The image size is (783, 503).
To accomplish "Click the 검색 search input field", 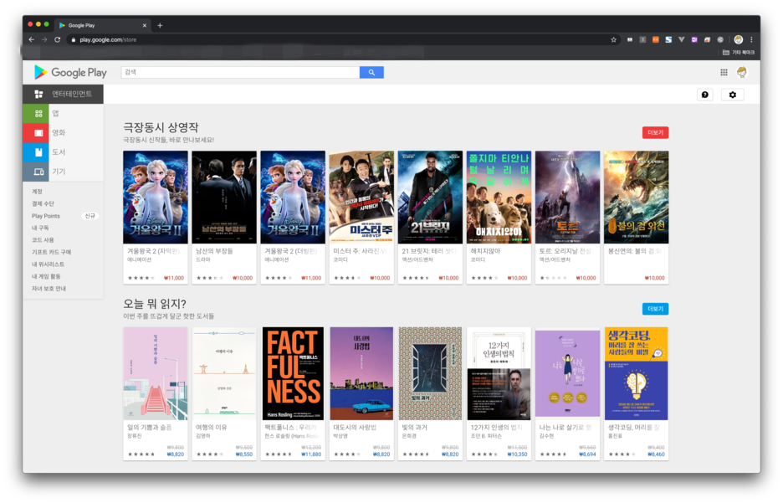I will click(x=240, y=73).
